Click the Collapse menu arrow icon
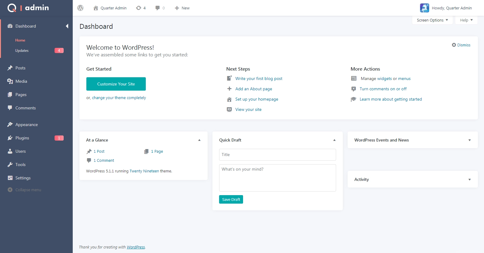Image resolution: width=484 pixels, height=253 pixels. tap(10, 190)
